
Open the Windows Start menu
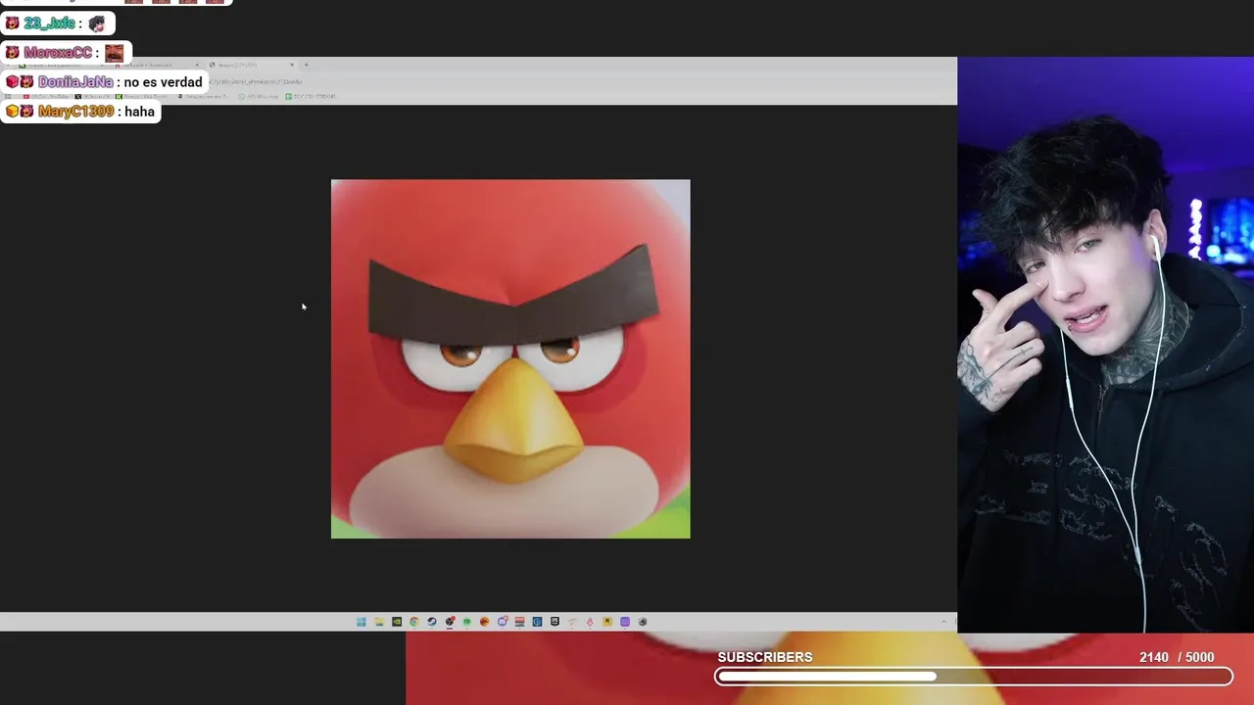coord(362,622)
